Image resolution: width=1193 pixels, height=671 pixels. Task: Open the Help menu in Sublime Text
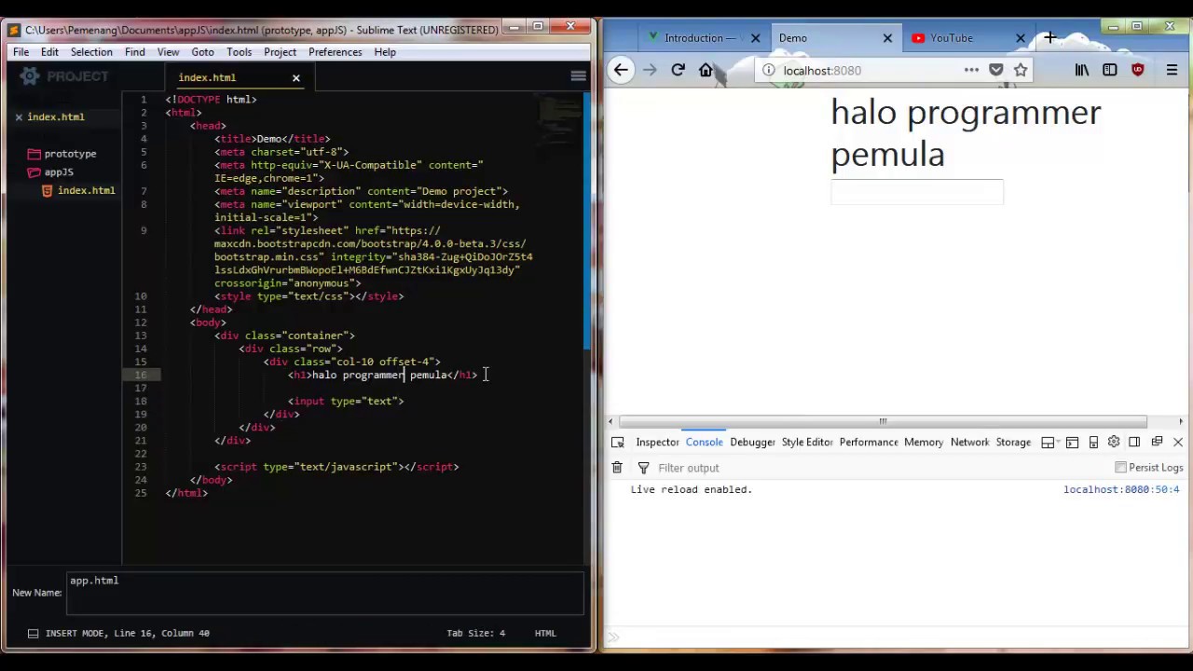385,52
